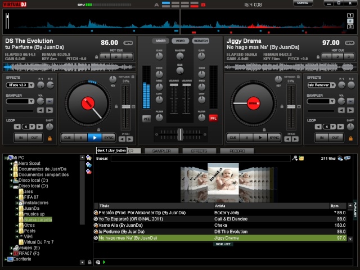
Task: Click the keylock padlock on the right deck
Action: (298, 76)
